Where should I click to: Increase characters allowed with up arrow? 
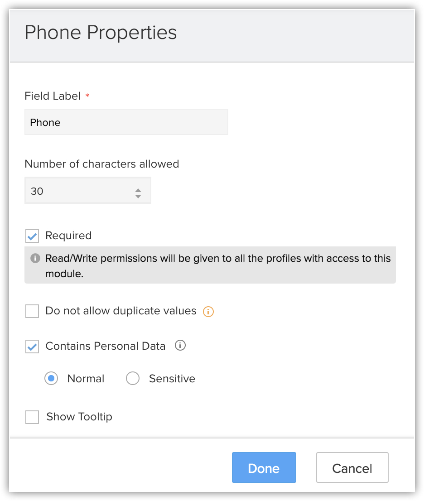138,190
